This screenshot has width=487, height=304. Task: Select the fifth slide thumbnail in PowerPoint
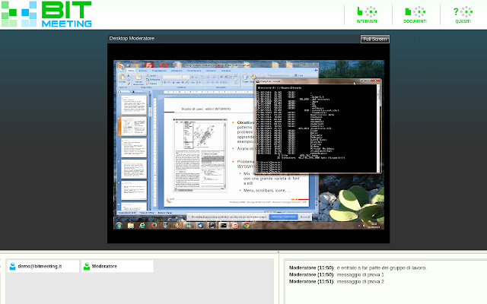coord(134,191)
